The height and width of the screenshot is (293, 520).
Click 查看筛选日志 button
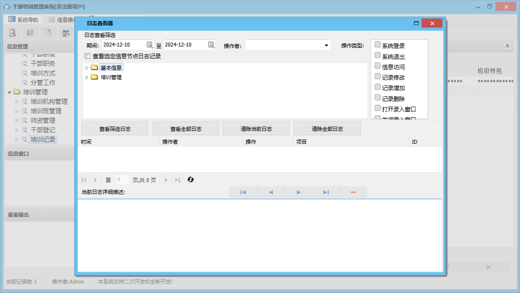(x=115, y=129)
